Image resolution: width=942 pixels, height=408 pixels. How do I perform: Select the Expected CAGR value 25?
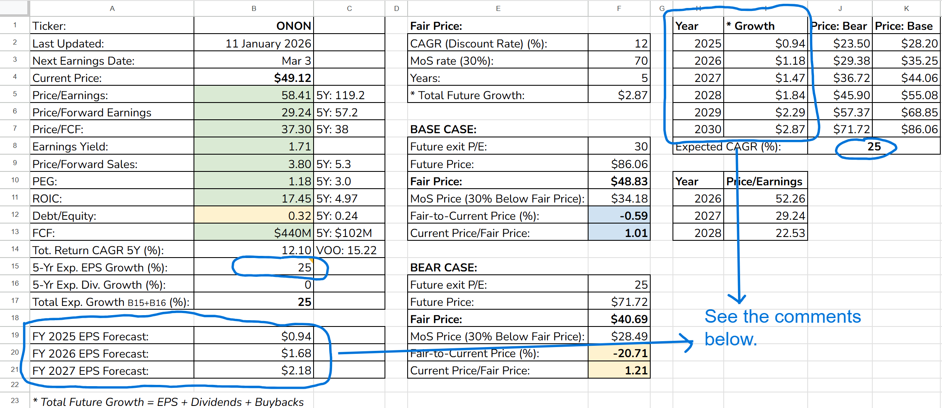coord(874,146)
